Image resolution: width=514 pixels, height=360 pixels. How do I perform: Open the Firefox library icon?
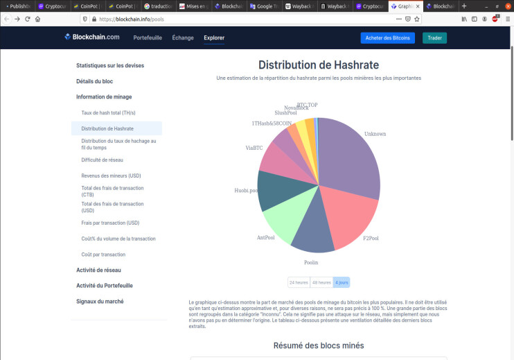(x=464, y=19)
